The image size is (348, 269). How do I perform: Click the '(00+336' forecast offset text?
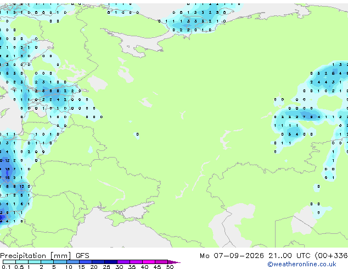331,256
